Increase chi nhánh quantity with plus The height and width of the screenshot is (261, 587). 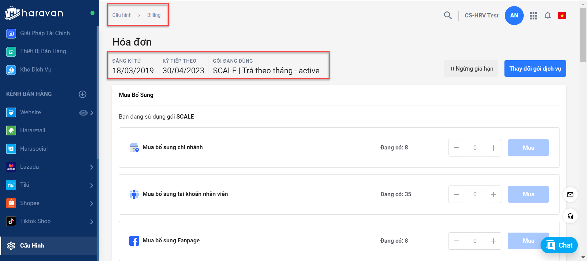493,148
